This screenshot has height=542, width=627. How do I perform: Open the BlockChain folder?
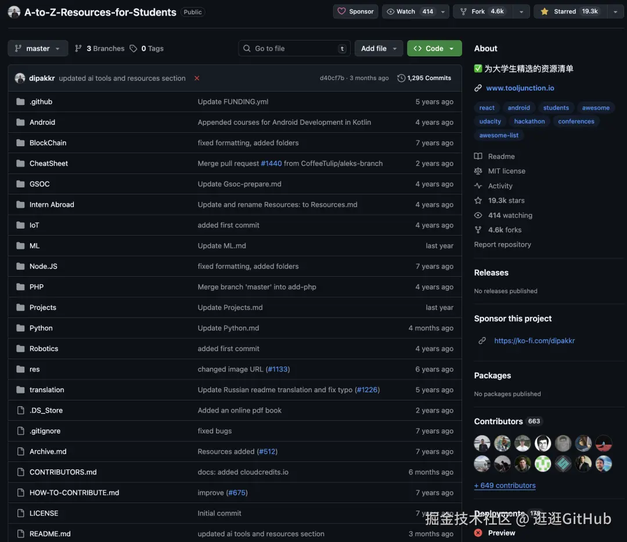pyautogui.click(x=48, y=143)
